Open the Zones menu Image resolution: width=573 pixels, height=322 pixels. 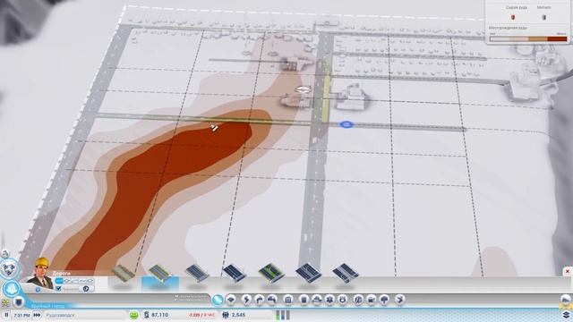point(231,301)
